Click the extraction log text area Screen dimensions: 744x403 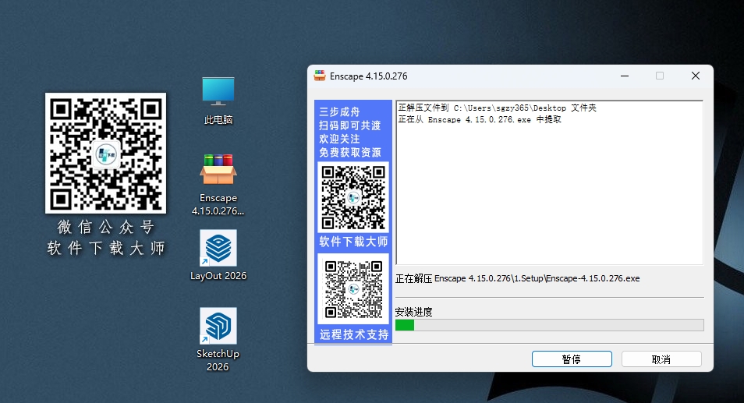point(550,182)
